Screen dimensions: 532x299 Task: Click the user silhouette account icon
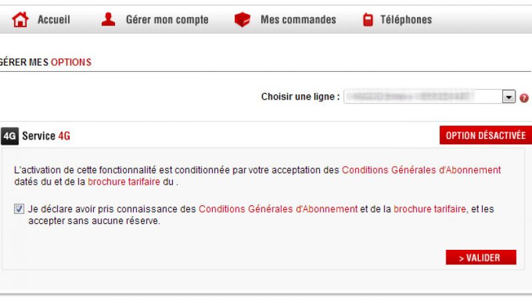108,19
